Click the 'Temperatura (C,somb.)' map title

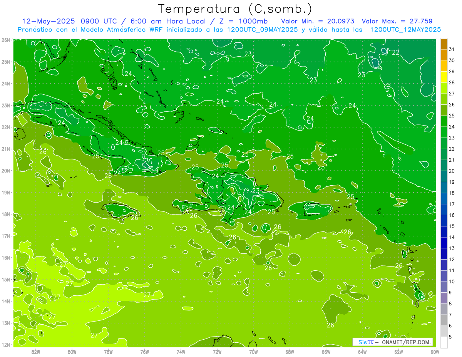coord(235,9)
